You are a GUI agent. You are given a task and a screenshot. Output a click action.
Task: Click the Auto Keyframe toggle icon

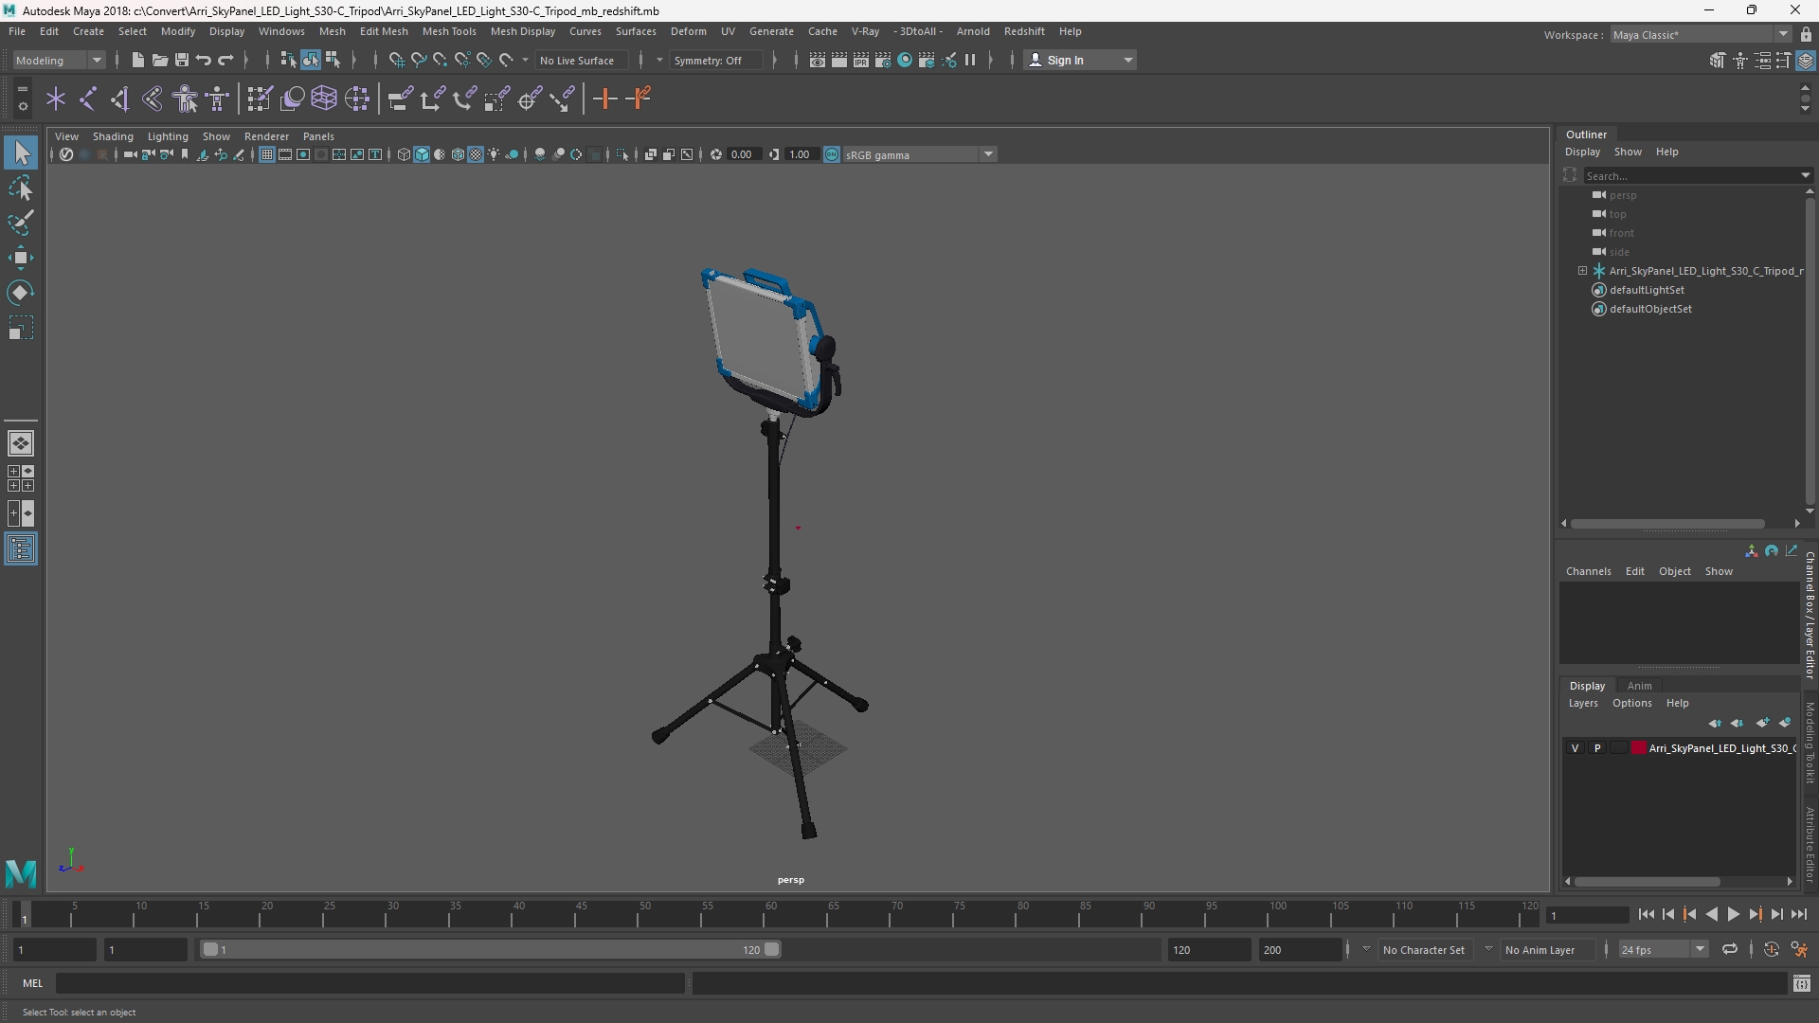point(1772,949)
